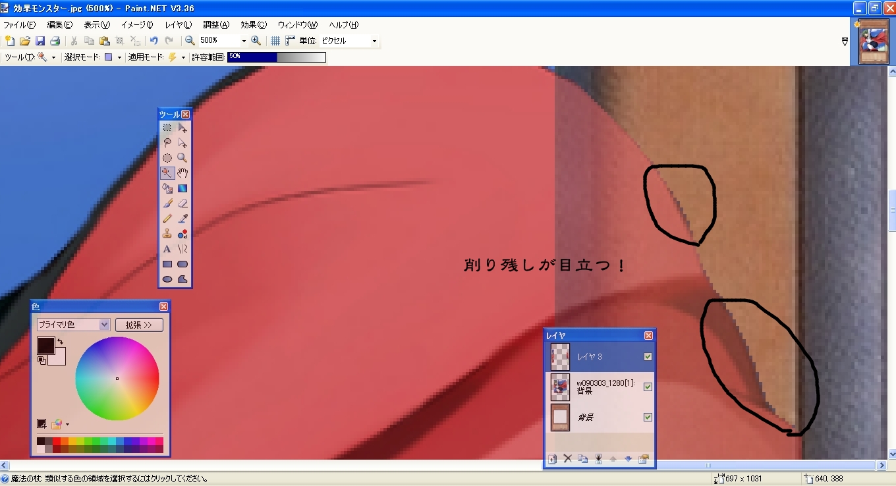Select the Lasso Select tool
Screen dimensions: 896x486
[167, 143]
